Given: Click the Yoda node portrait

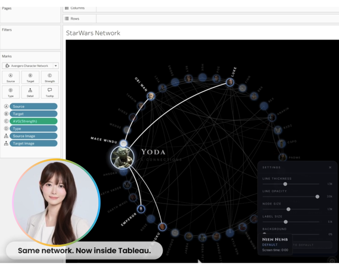Looking at the screenshot, I should click(122, 157).
